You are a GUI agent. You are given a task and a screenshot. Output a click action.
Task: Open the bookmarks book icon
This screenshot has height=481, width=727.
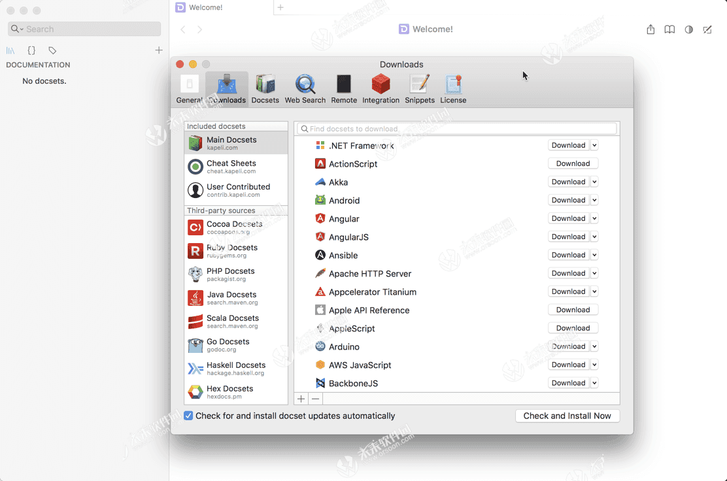tap(669, 29)
